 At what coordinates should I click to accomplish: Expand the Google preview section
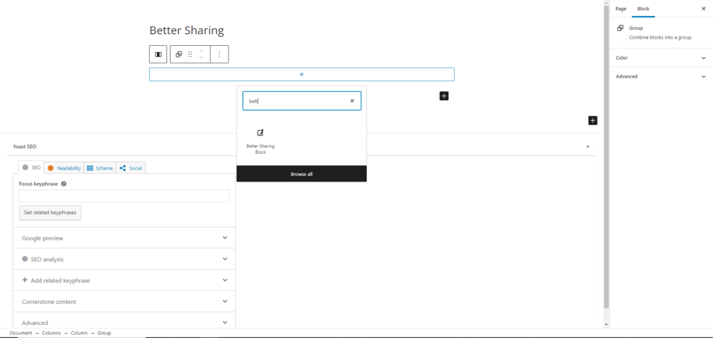tap(124, 238)
